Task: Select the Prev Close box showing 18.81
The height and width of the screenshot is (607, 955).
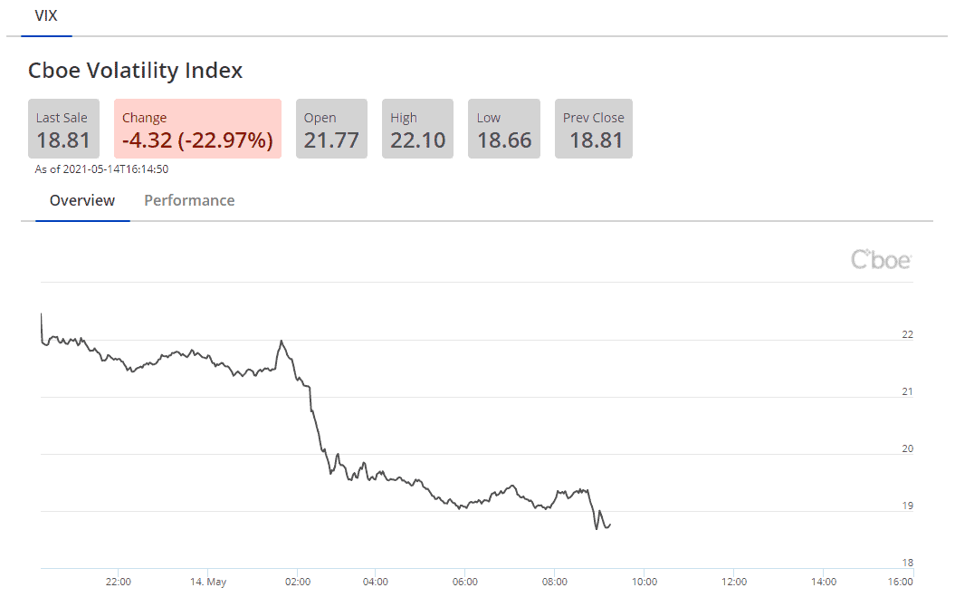Action: pos(593,129)
